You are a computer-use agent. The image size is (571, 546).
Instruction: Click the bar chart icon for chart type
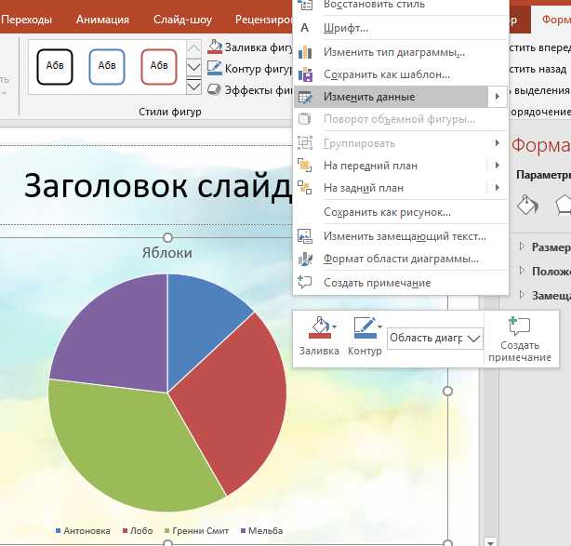pyautogui.click(x=305, y=52)
